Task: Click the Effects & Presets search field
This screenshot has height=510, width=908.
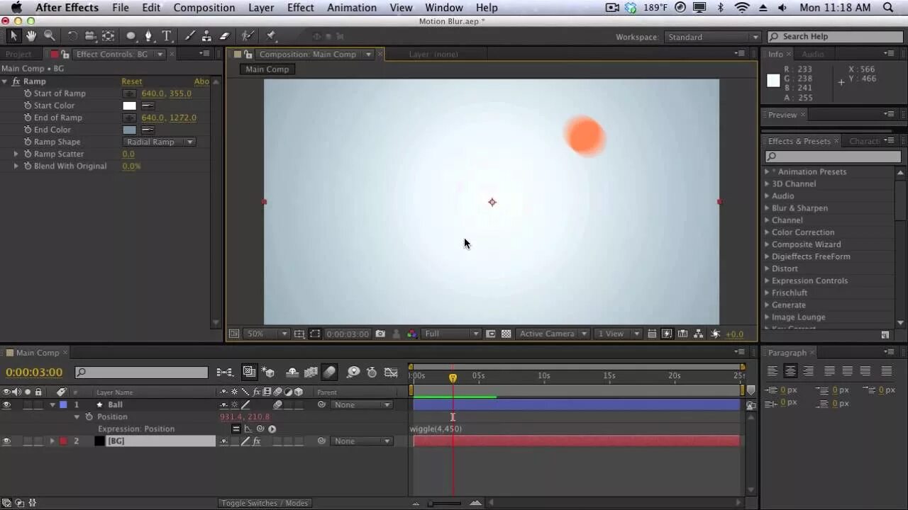Action: pyautogui.click(x=833, y=157)
